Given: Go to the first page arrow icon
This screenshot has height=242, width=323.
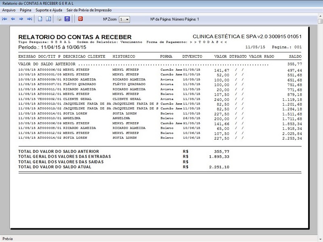Looking at the screenshot, I should tap(4, 19).
